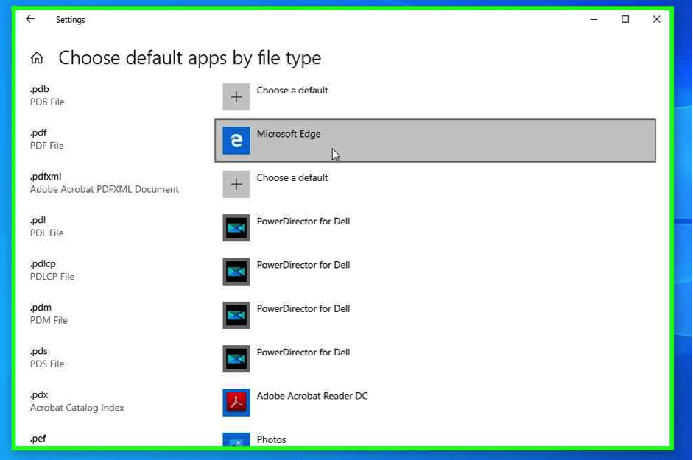Click the PowerDirector icon for .pdm
Image resolution: width=693 pixels, height=460 pixels.
[236, 316]
